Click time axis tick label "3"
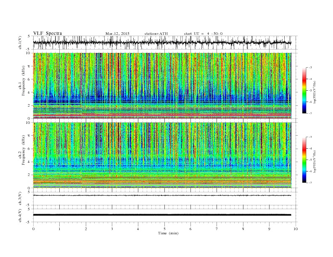Viewport: 333px width, 257px height. (112, 229)
